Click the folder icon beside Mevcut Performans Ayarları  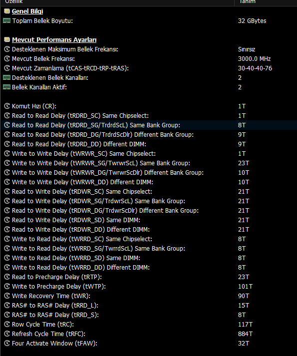7,39
